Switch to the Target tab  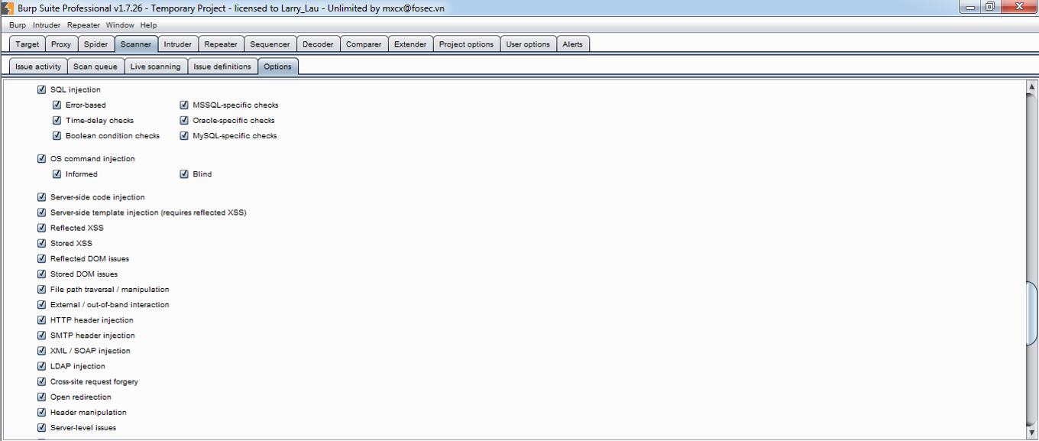pyautogui.click(x=28, y=44)
